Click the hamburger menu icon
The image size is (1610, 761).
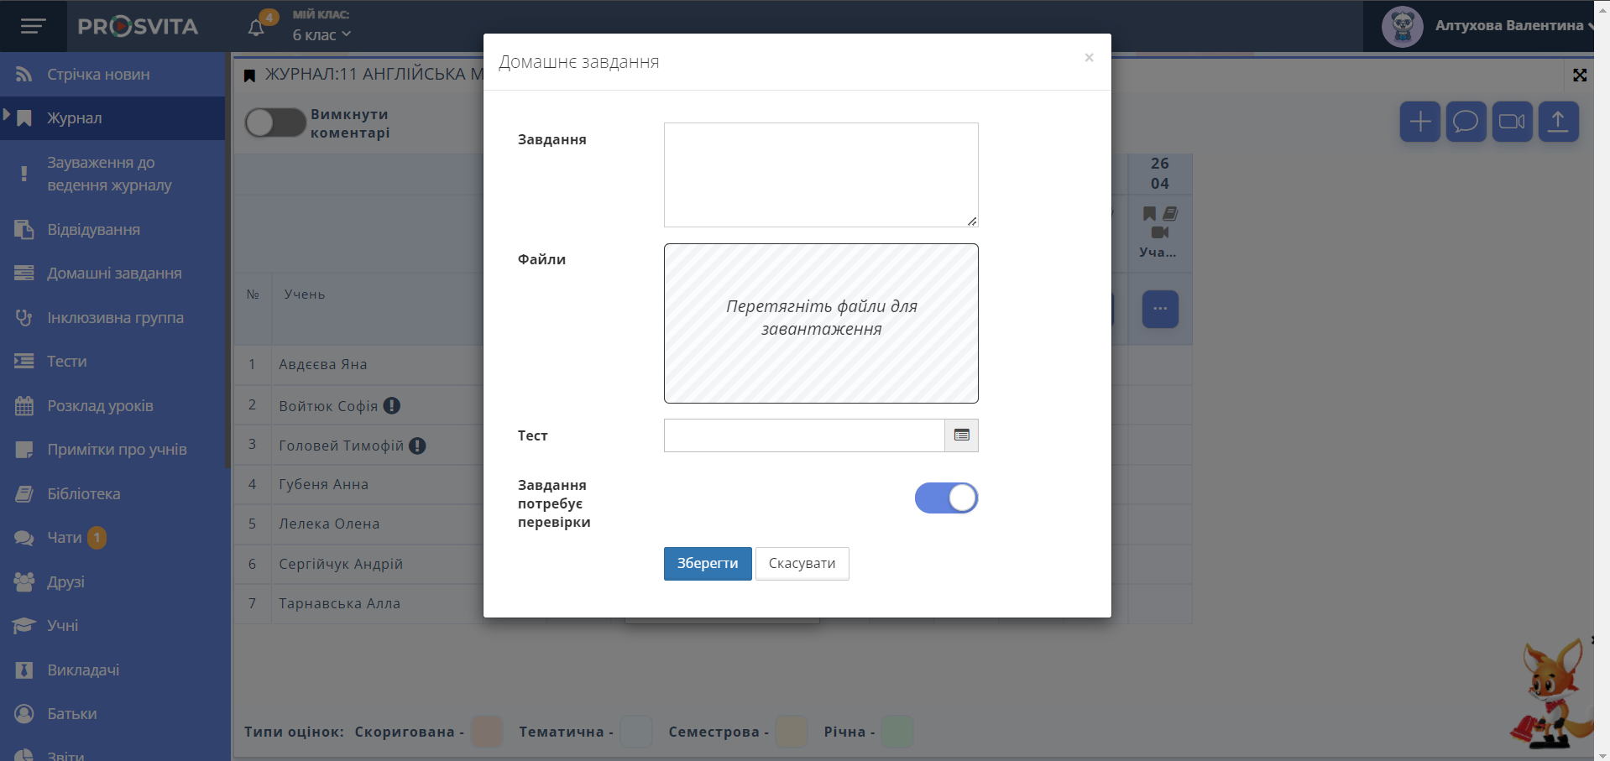(33, 27)
